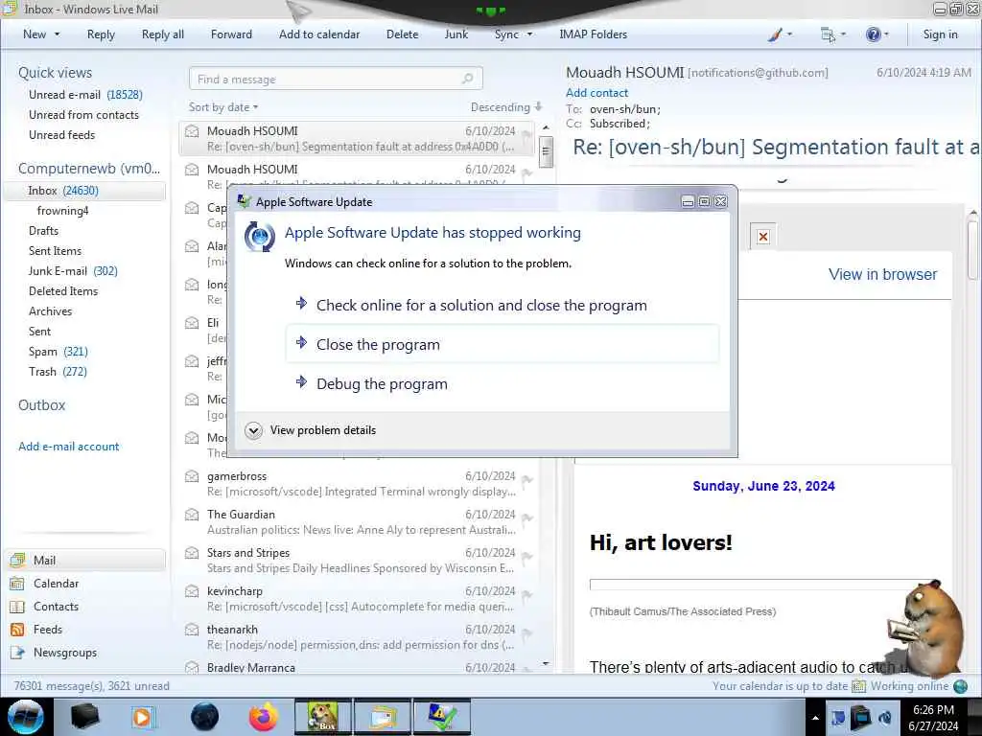Viewport: 982px width, 736px height.
Task: Open the Deleted Items folder
Action: 63,291
